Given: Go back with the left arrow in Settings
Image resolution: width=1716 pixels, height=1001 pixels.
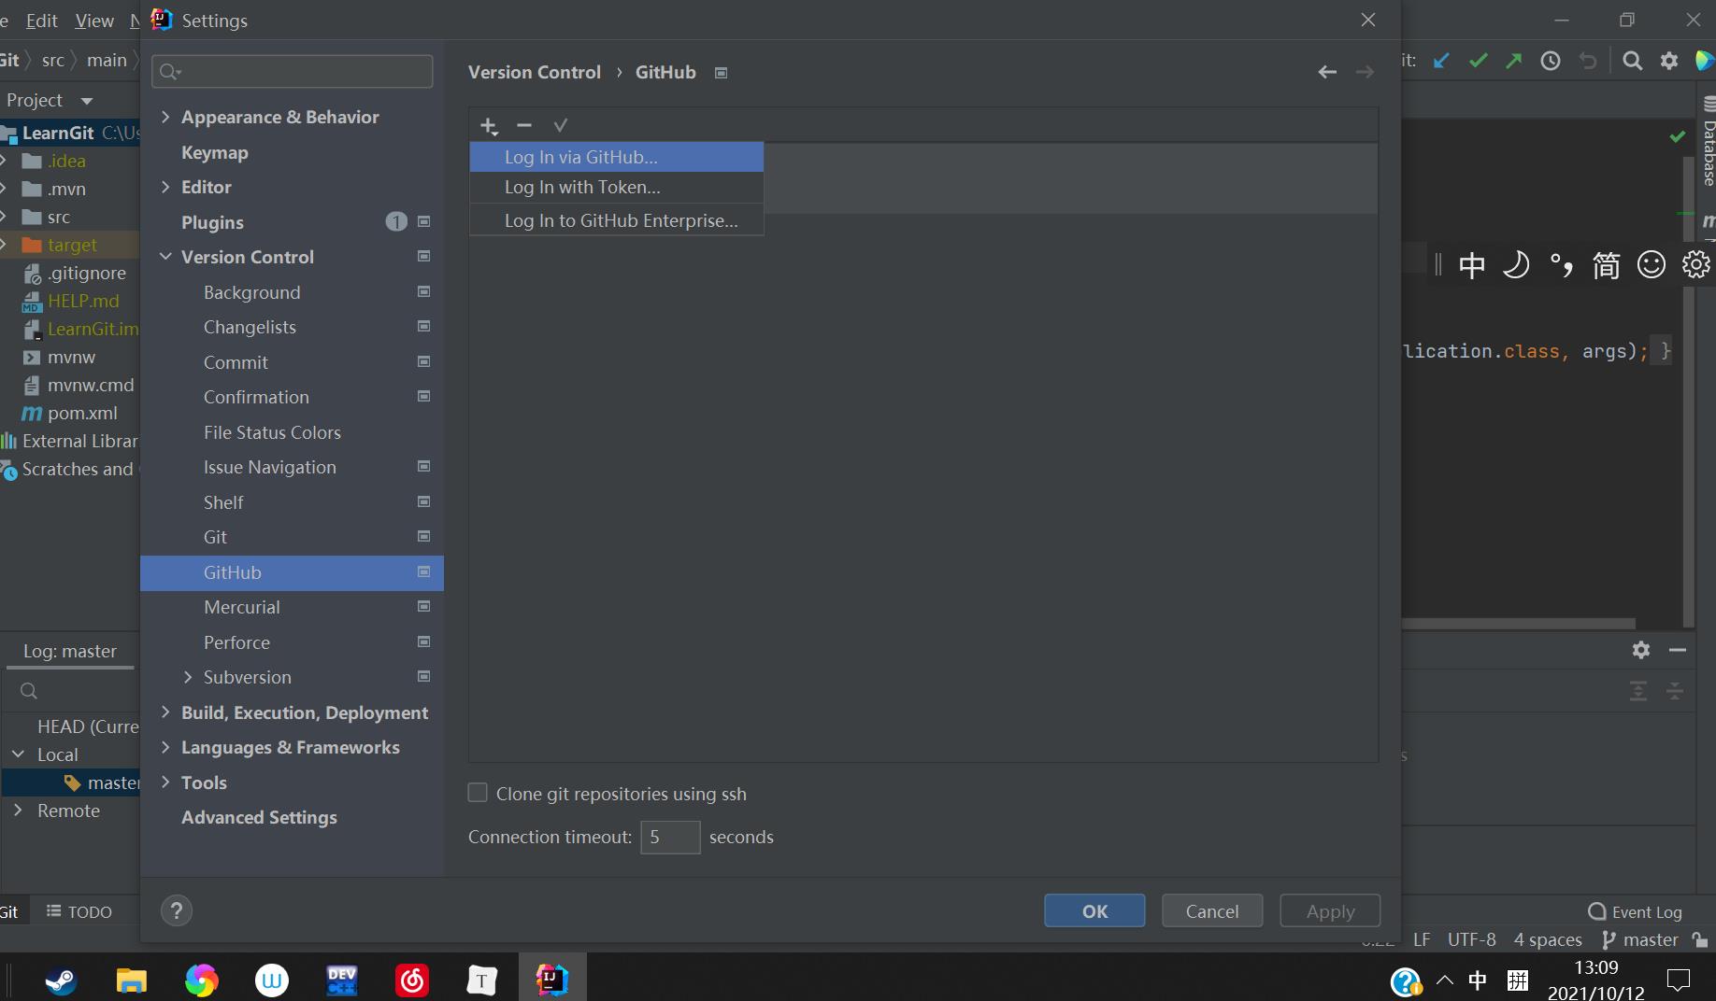Looking at the screenshot, I should tap(1327, 72).
